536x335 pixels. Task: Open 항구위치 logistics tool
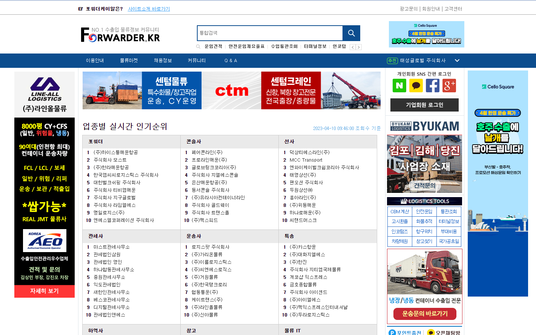pyautogui.click(x=424, y=231)
